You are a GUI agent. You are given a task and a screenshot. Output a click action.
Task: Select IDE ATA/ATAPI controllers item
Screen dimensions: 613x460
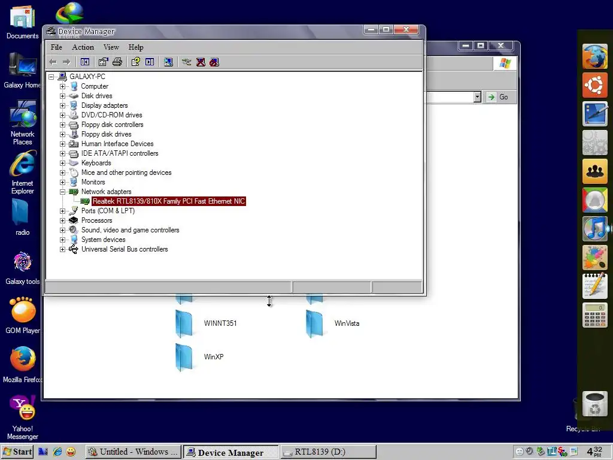click(120, 153)
